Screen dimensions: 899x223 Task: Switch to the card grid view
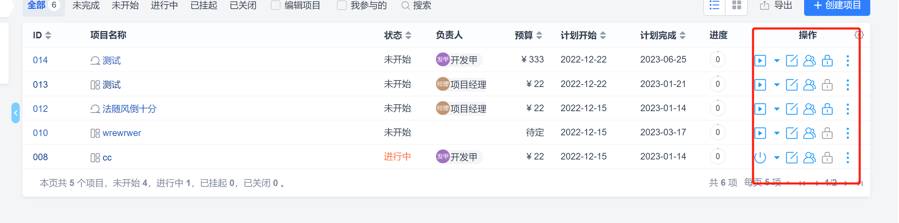(737, 5)
